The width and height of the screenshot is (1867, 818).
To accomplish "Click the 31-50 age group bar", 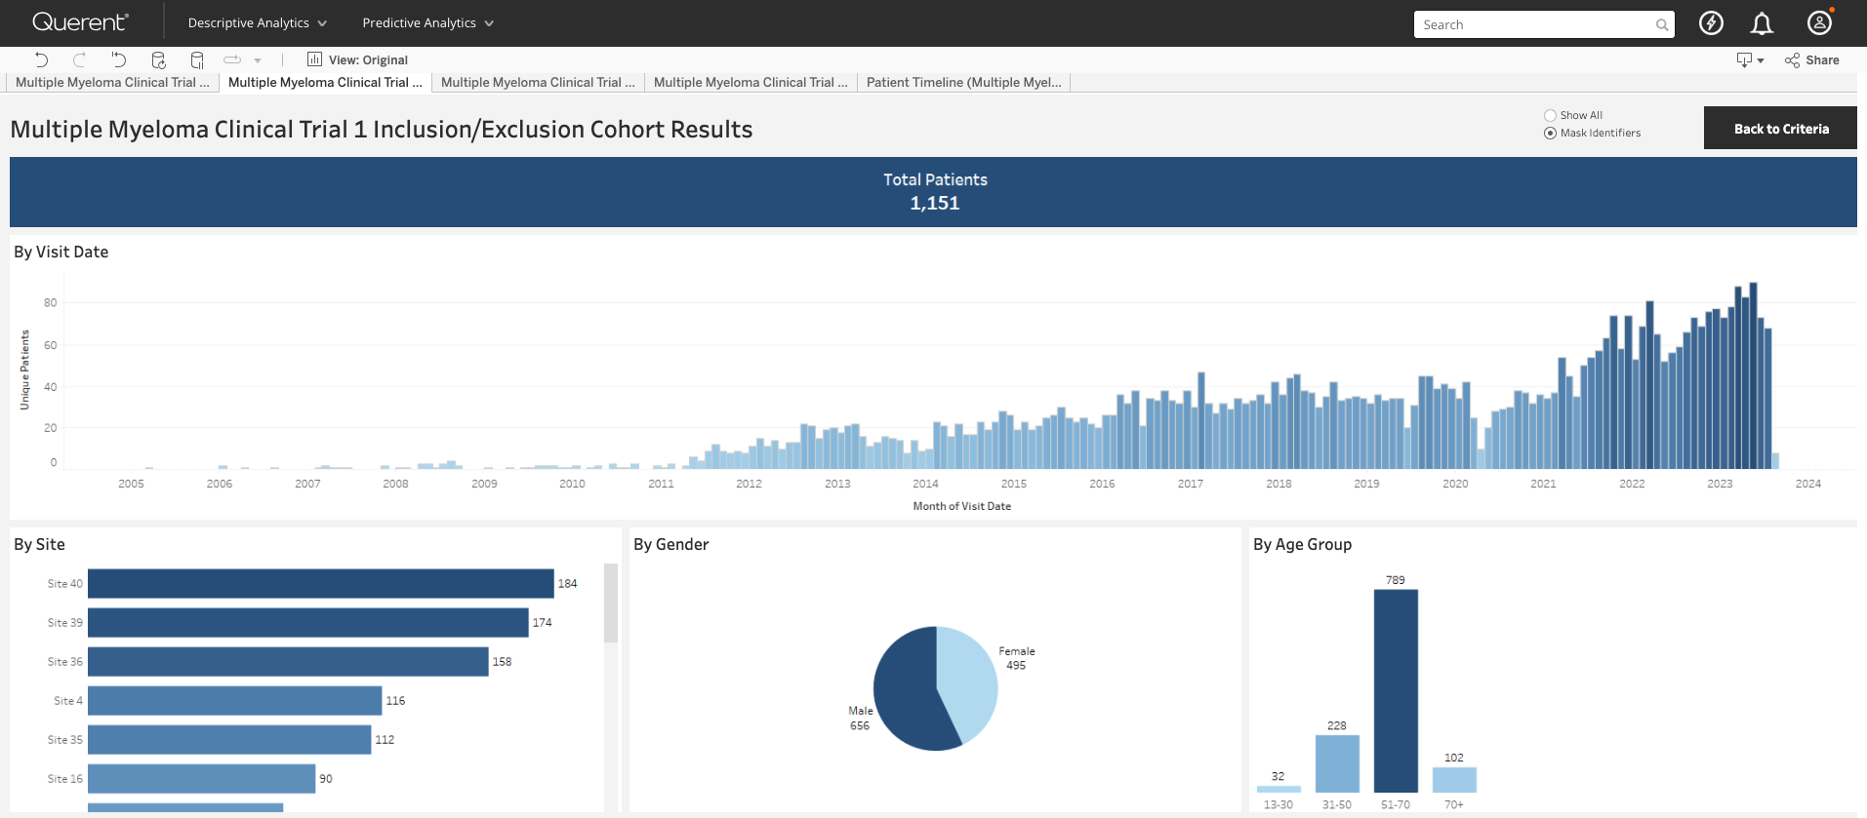I will click(1337, 763).
